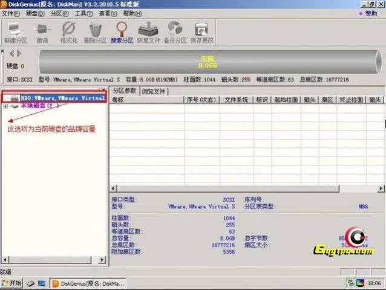Click the DiskGenius title bar app icon
The height and width of the screenshot is (290, 386).
[x=4, y=4]
